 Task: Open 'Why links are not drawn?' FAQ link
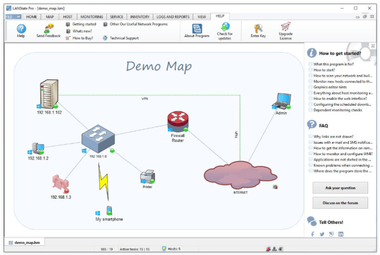tap(333, 136)
